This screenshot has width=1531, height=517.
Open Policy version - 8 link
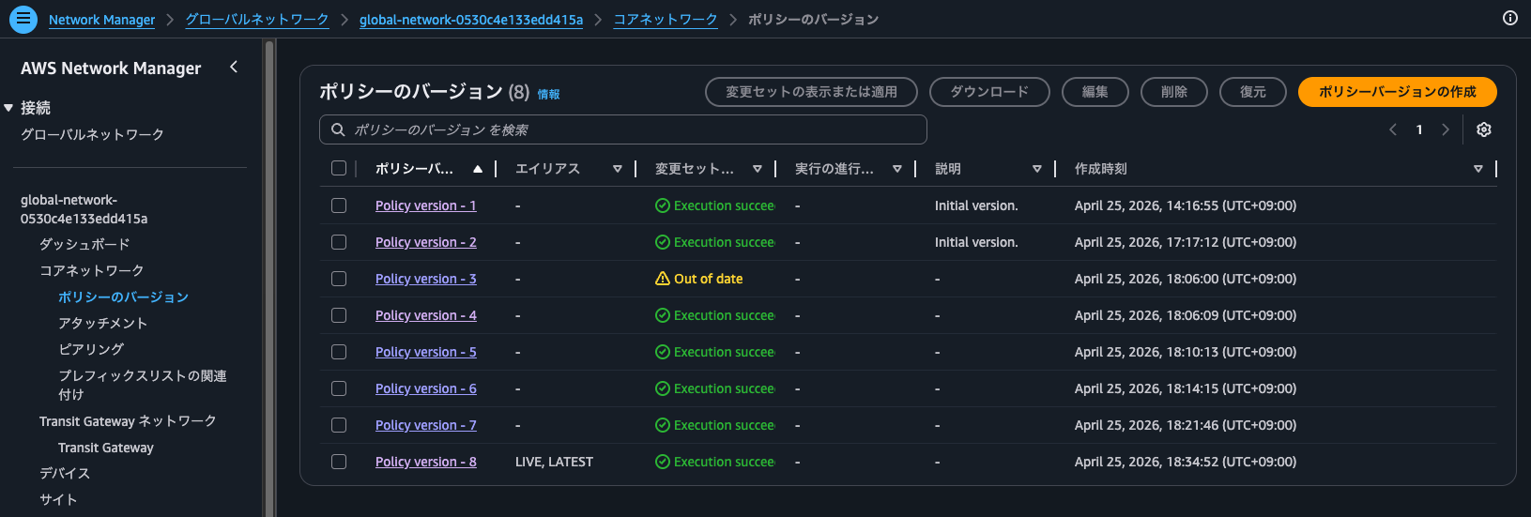pos(426,462)
